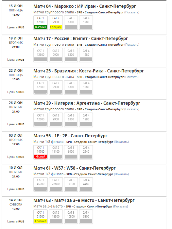The width and height of the screenshot is (172, 229).
Task: Click Показать link for Match 25
Action: click(x=132, y=77)
